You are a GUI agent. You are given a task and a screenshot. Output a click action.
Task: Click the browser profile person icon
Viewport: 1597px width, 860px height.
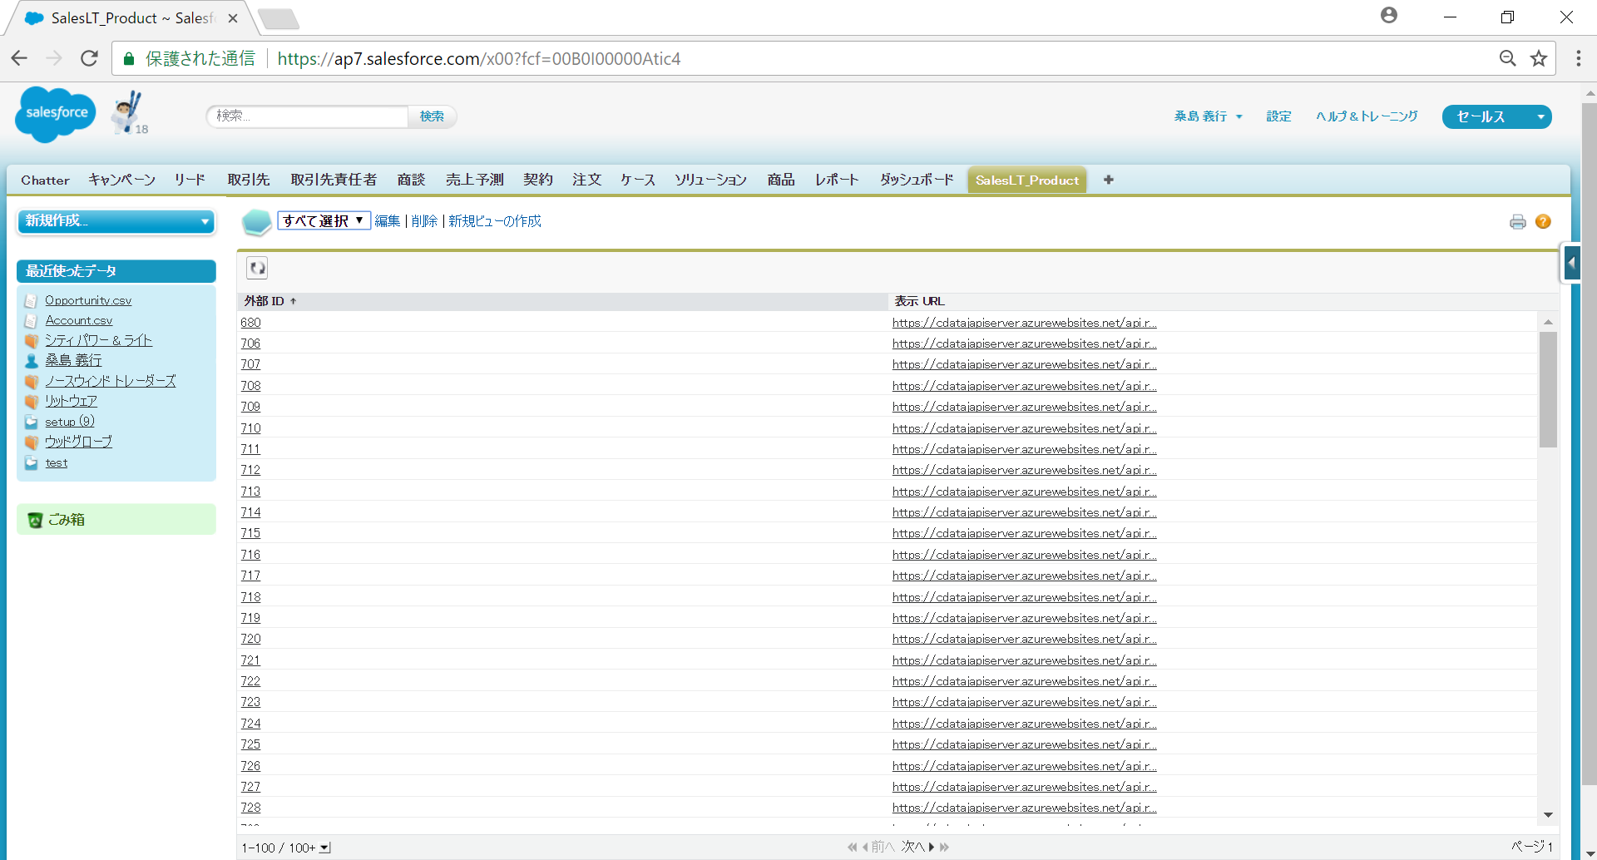[x=1388, y=15]
